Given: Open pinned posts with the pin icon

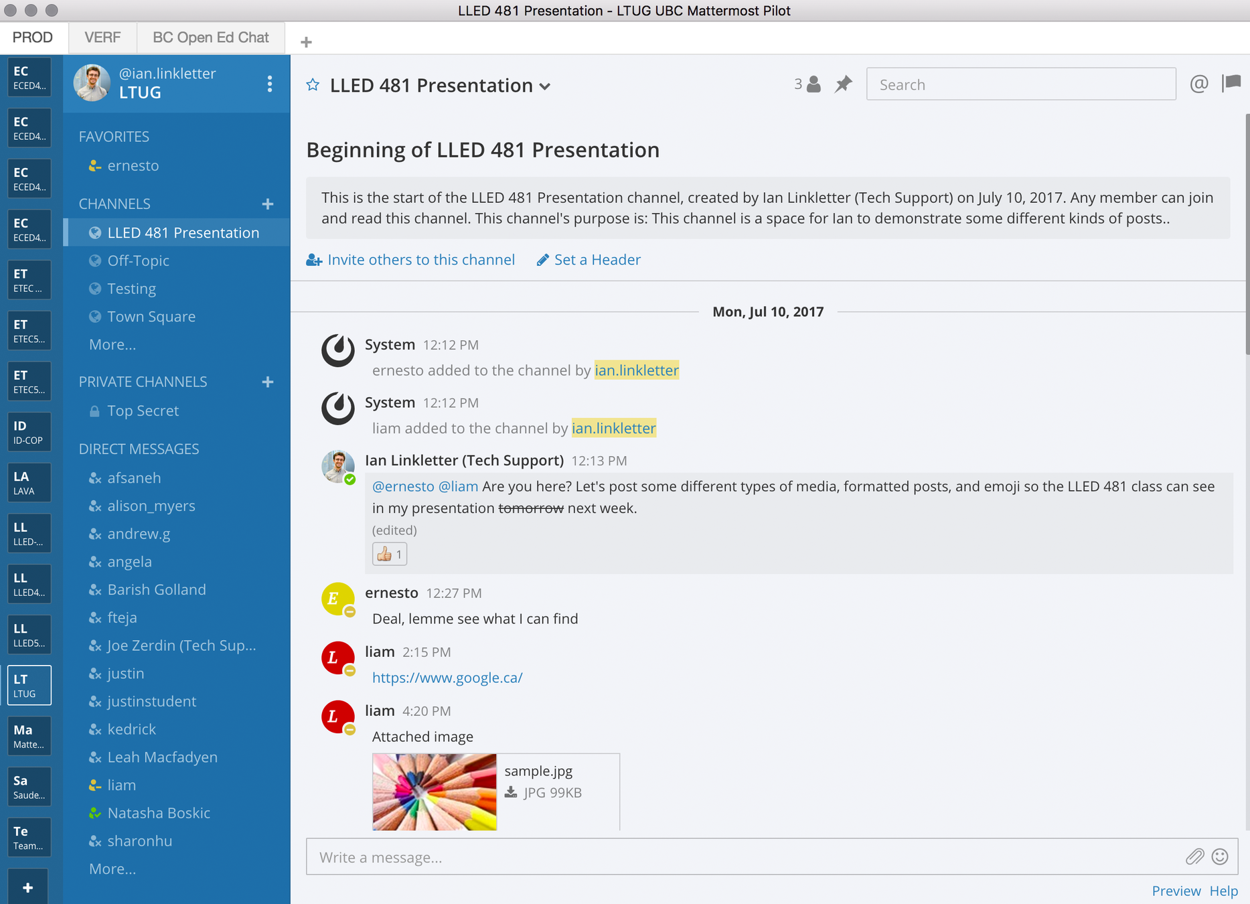Looking at the screenshot, I should tap(843, 84).
